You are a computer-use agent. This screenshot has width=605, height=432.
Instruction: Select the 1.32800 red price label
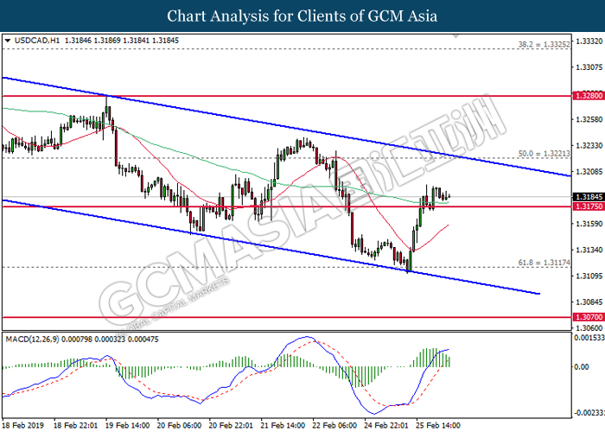[589, 96]
